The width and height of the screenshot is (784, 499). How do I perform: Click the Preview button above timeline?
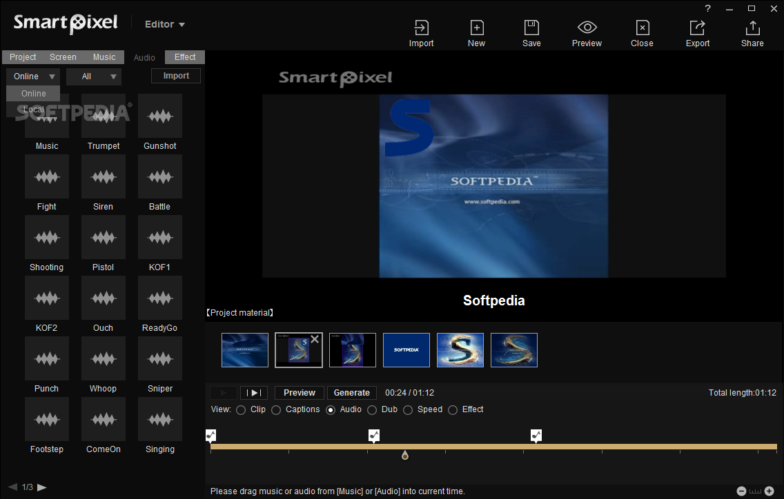[x=300, y=393]
